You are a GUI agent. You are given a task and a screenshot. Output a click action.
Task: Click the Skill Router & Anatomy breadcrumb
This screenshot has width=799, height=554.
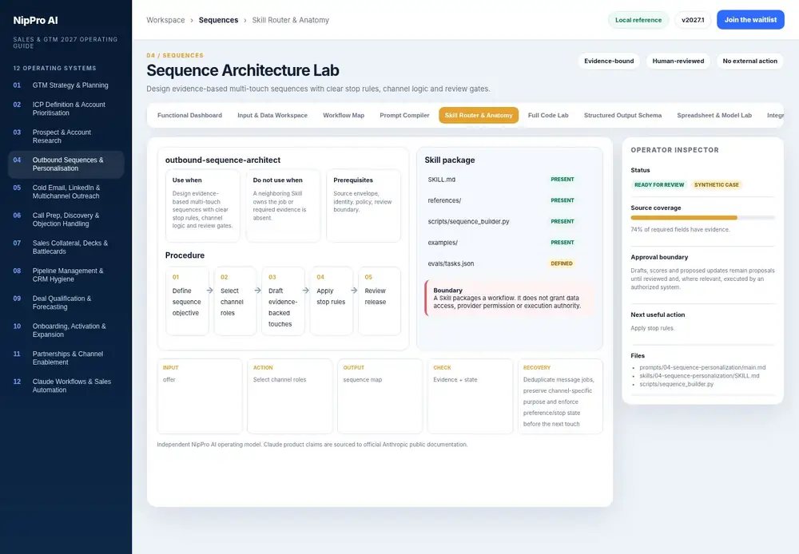(291, 20)
